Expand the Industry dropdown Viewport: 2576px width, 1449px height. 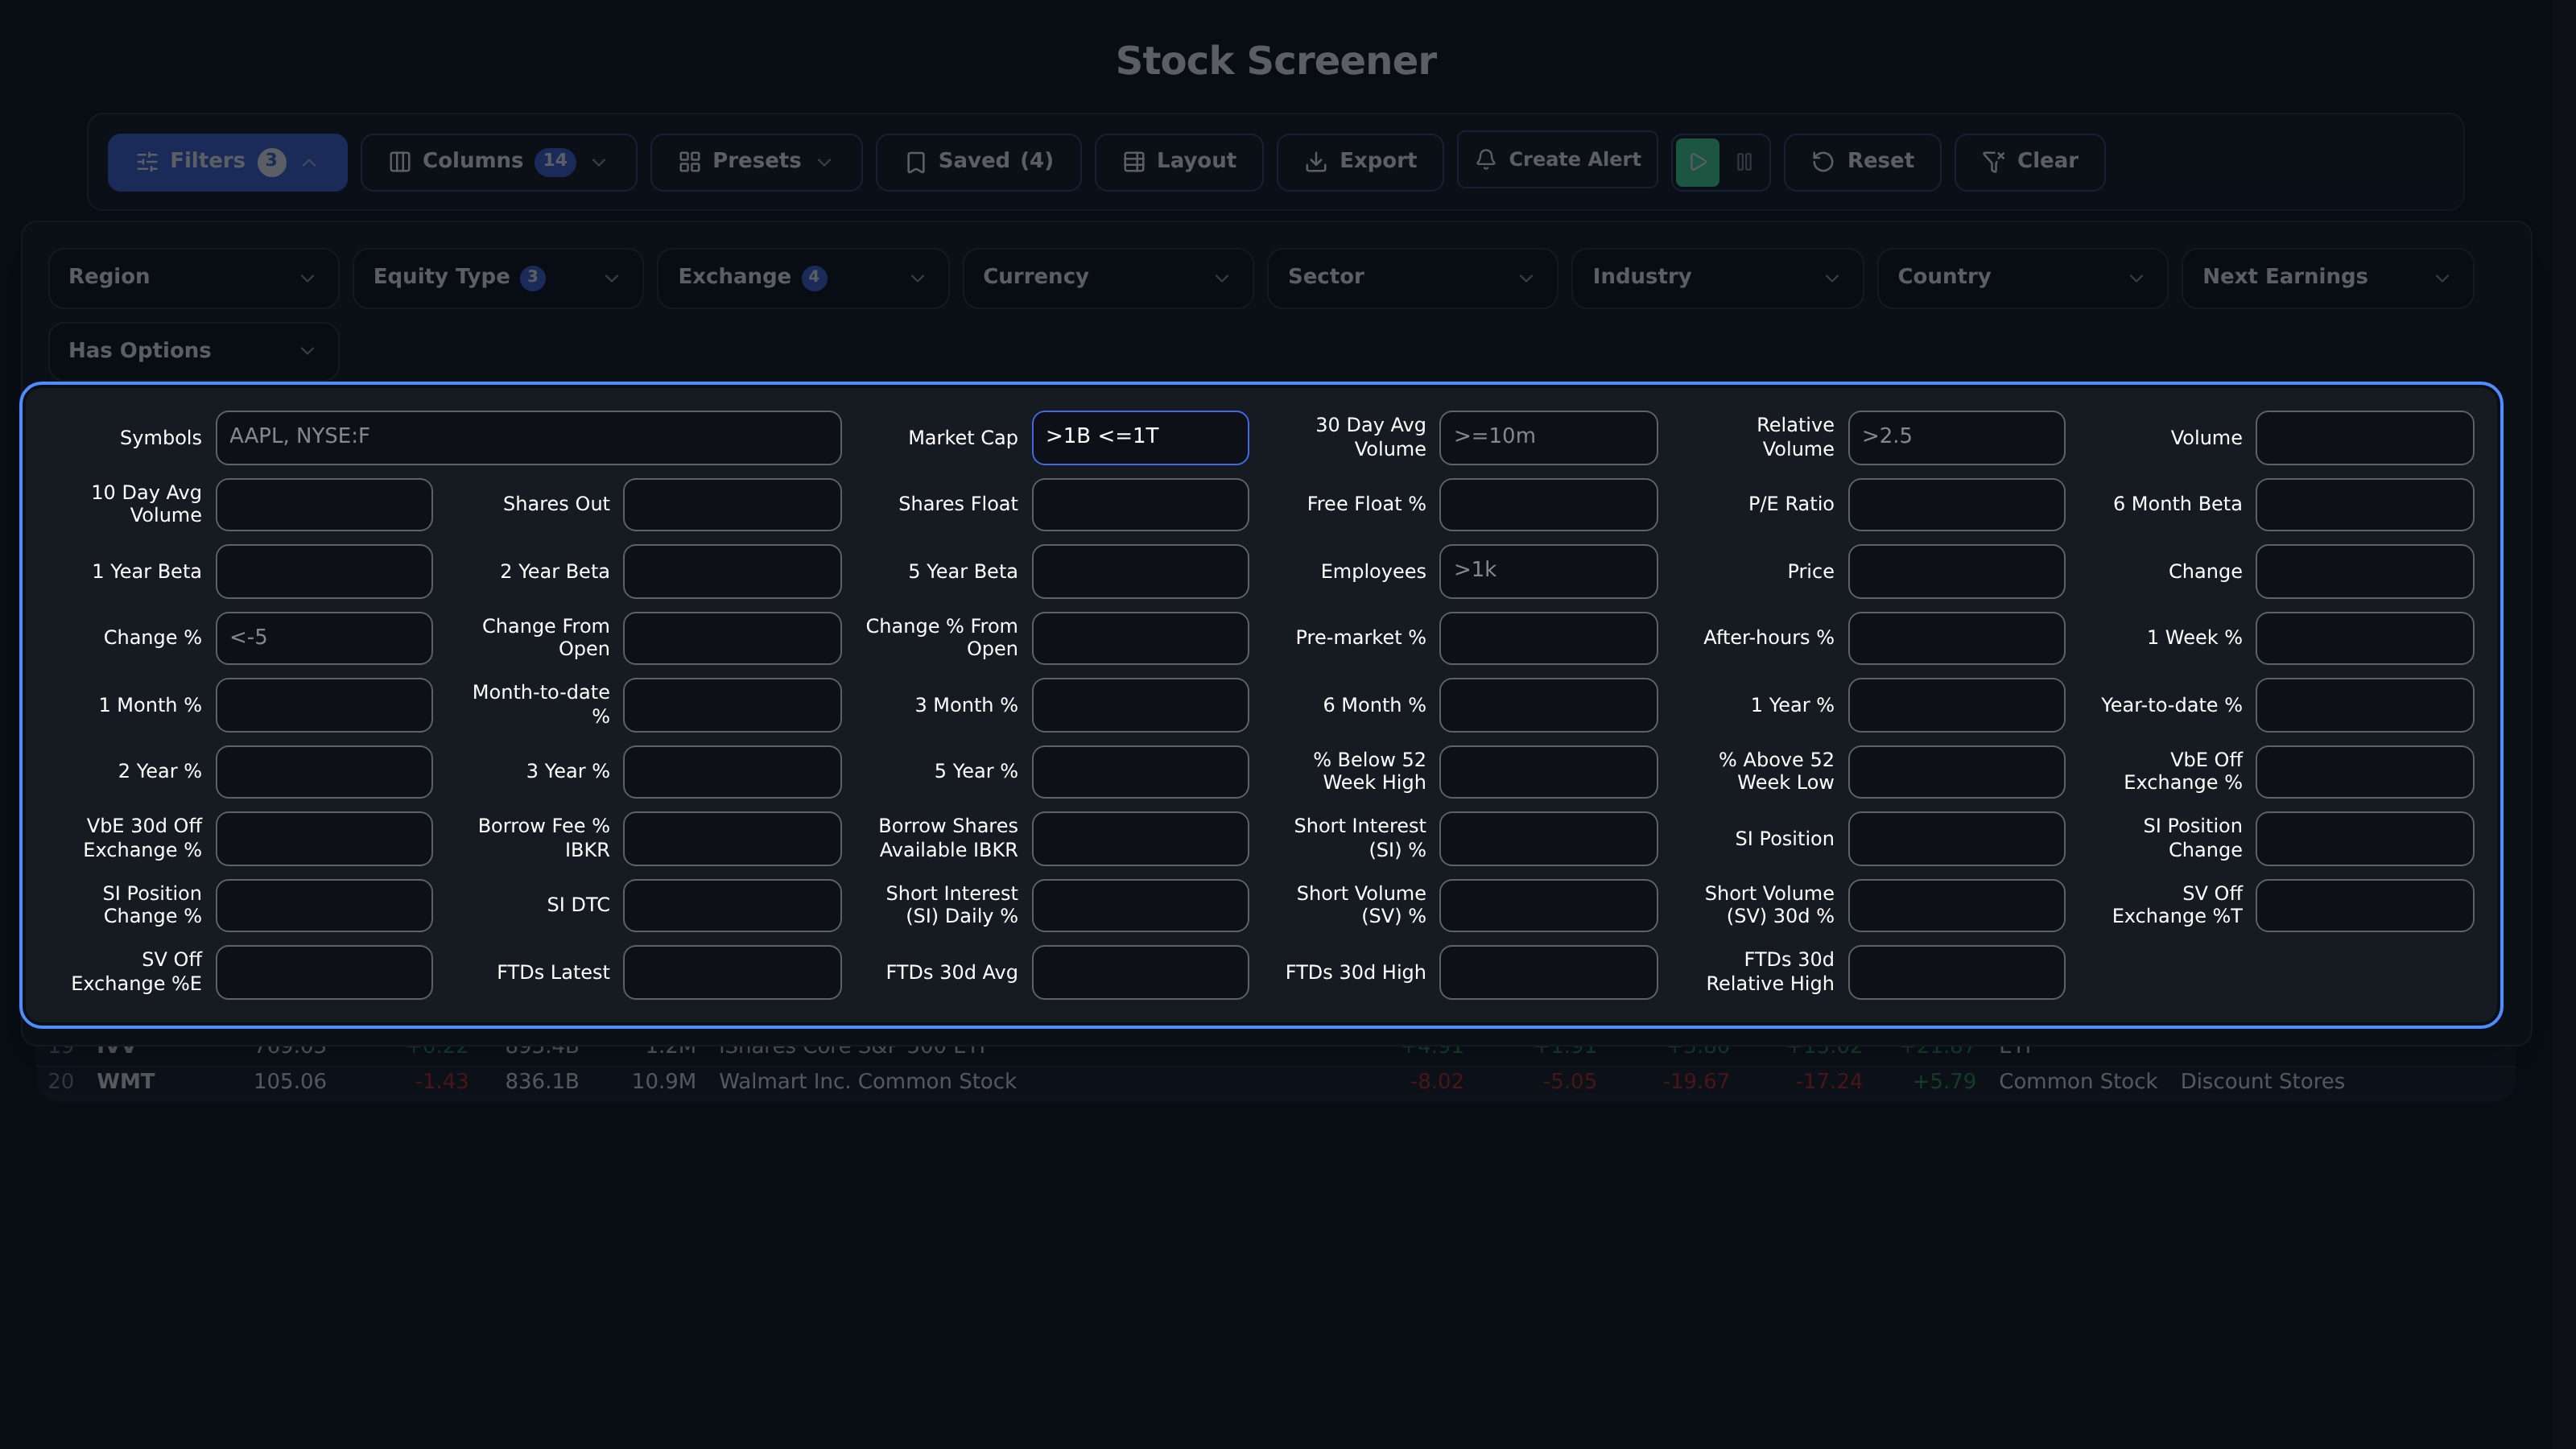1717,278
